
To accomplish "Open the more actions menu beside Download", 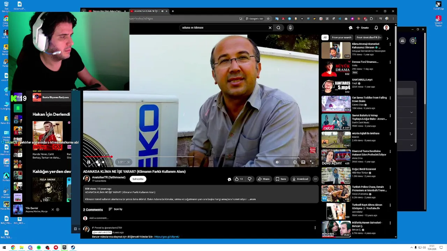I will (315, 179).
